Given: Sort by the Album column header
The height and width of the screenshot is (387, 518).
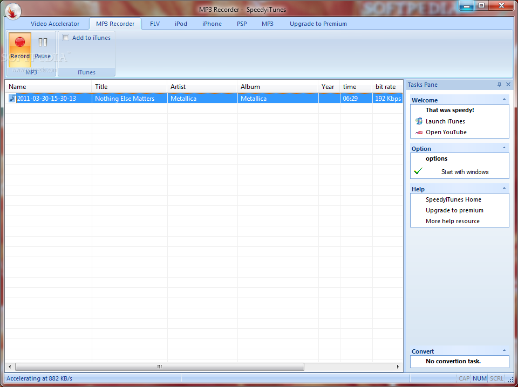Looking at the screenshot, I should [x=278, y=87].
